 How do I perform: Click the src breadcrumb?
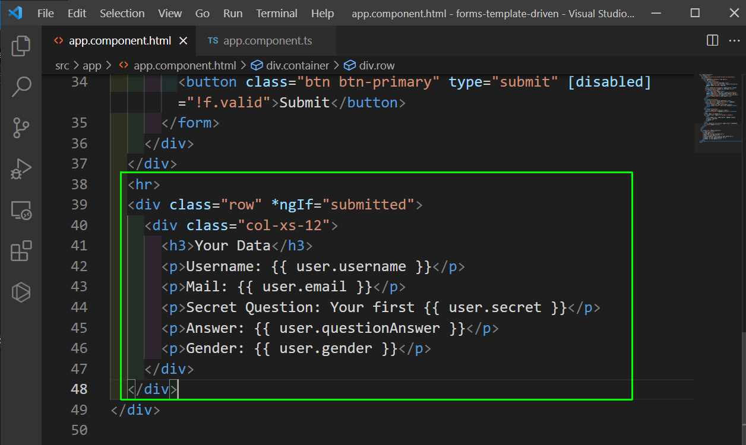click(x=62, y=65)
